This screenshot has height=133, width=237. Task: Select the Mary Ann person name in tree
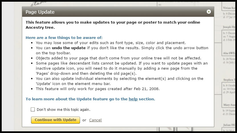coord(229,105)
